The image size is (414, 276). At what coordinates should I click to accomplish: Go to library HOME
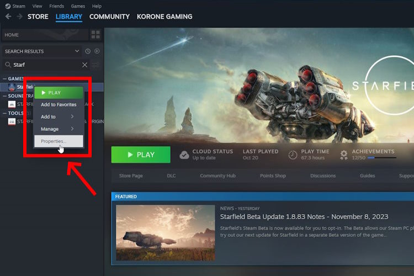coord(45,35)
